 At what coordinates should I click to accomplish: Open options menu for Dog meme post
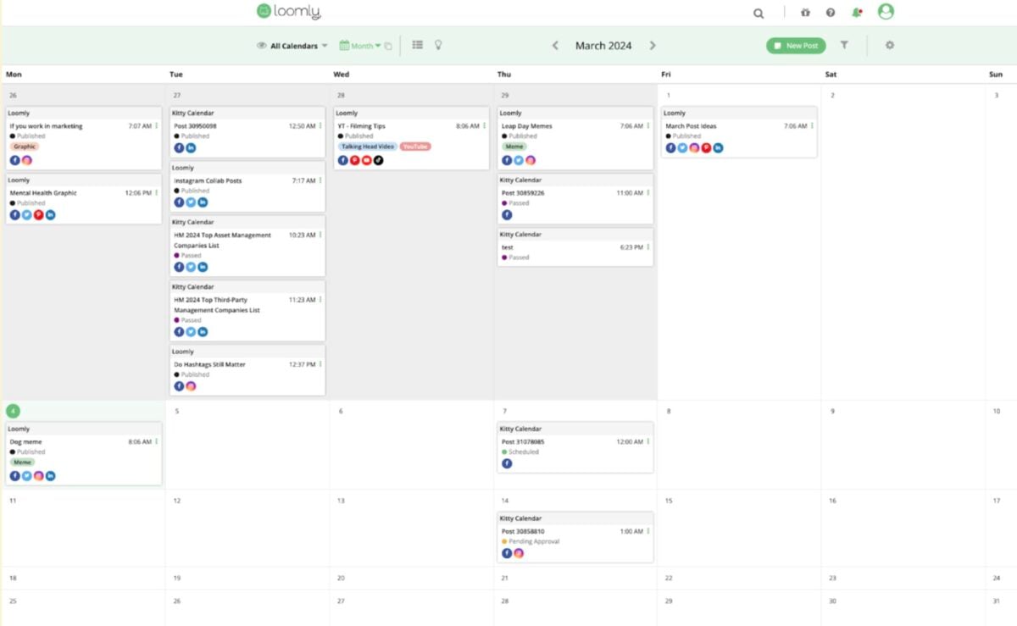coord(157,441)
